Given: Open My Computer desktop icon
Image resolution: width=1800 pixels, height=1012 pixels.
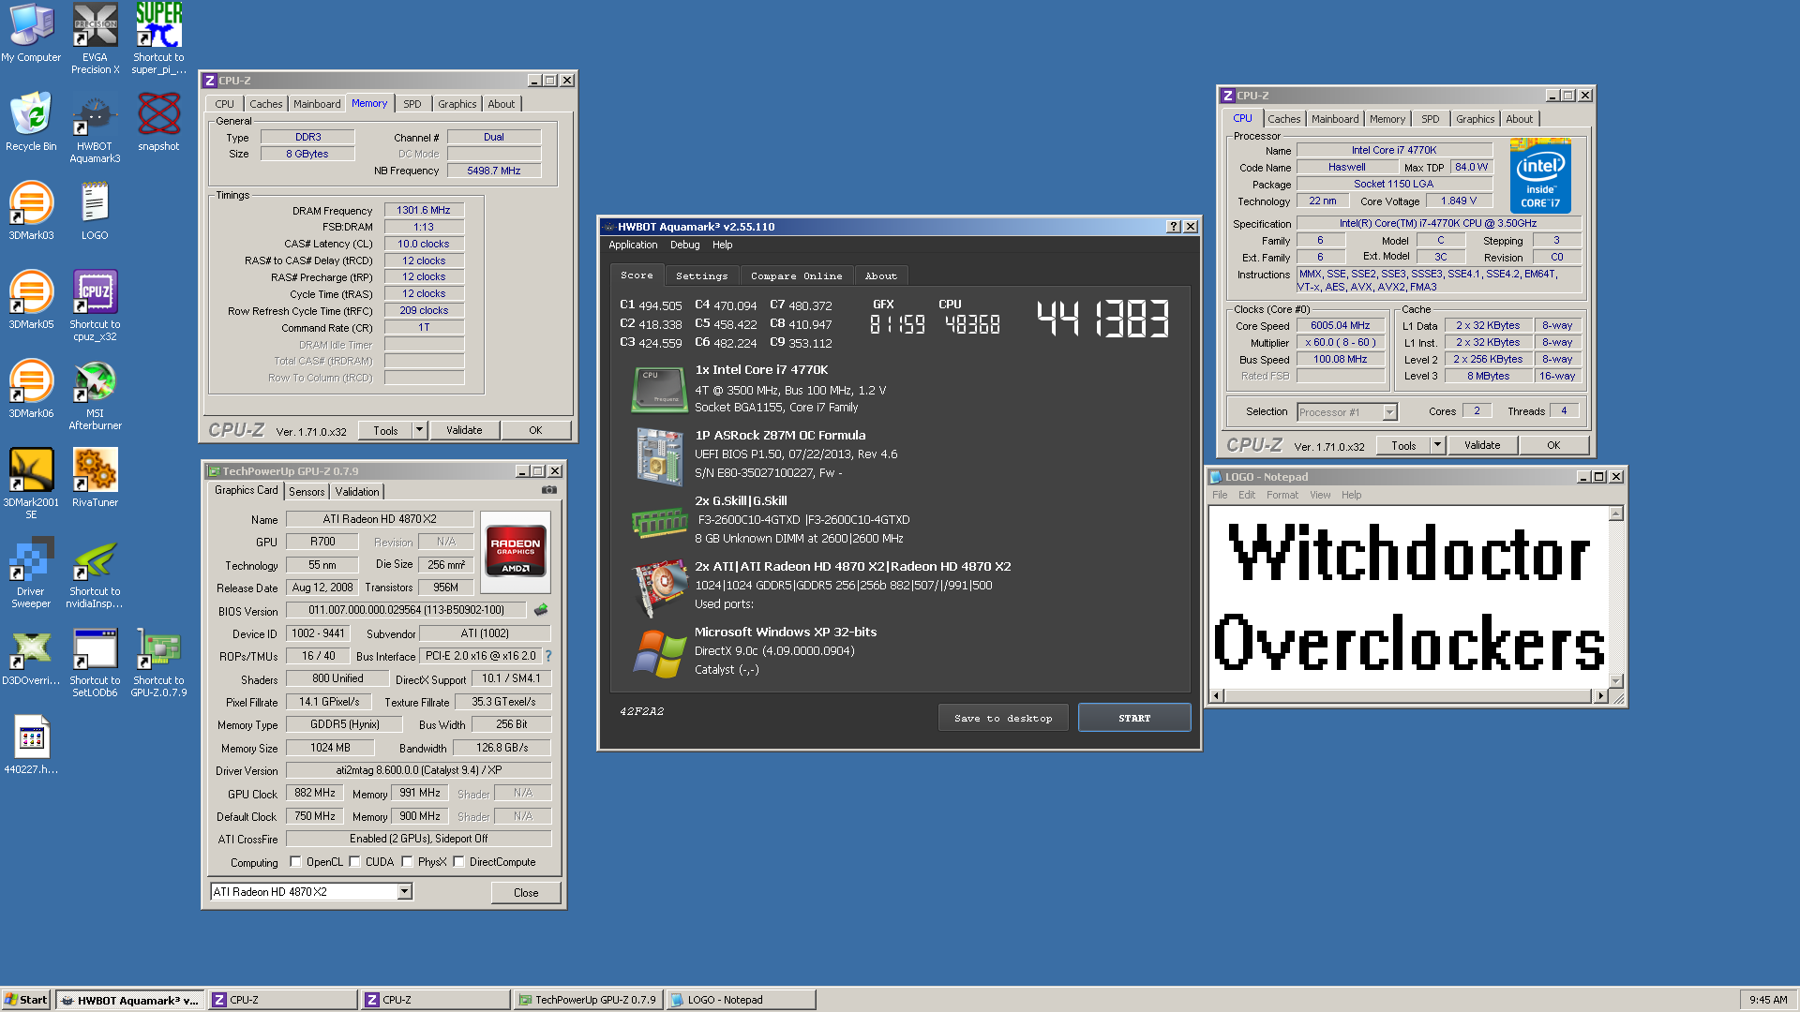Looking at the screenshot, I should 31,34.
